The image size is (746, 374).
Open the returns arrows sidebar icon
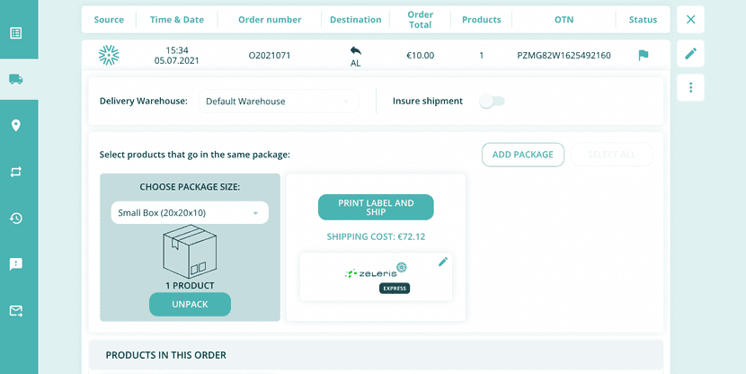click(16, 172)
